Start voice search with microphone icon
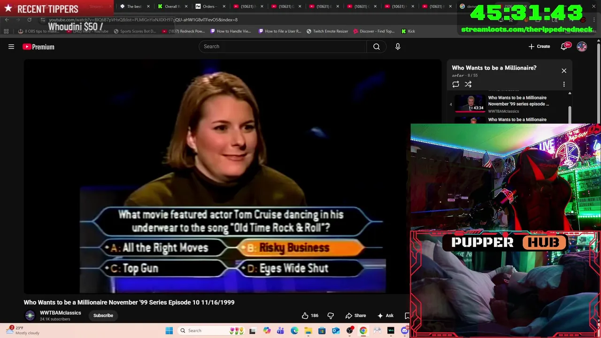 (398, 46)
